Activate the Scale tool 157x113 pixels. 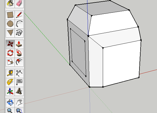[x=10, y=62]
